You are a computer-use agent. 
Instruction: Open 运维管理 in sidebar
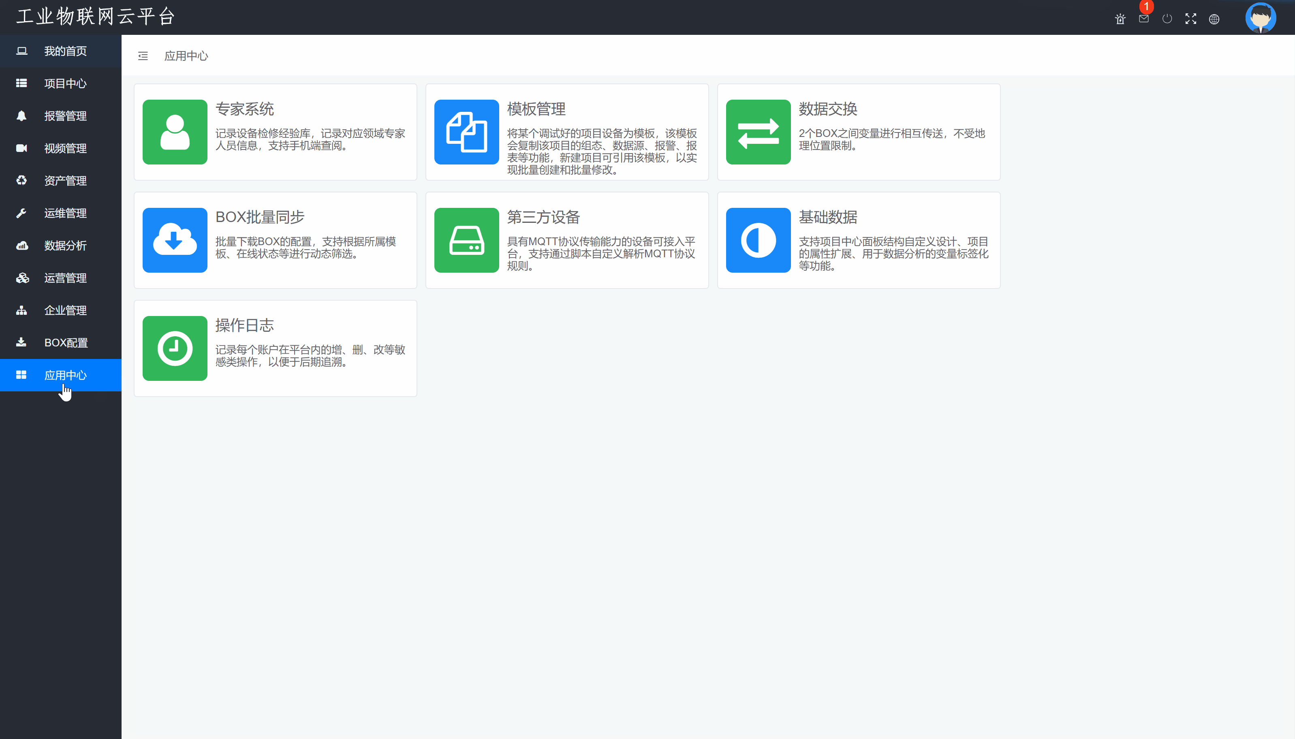click(x=61, y=213)
